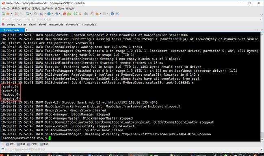Open the 工具(T) Tools menu
264x156 pixels.
pyautogui.click(x=36, y=9)
